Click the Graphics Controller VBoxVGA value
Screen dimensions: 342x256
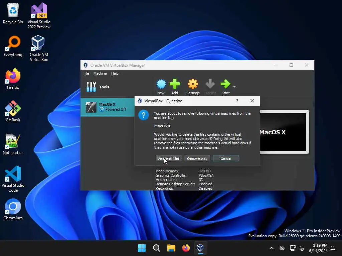tap(206, 175)
